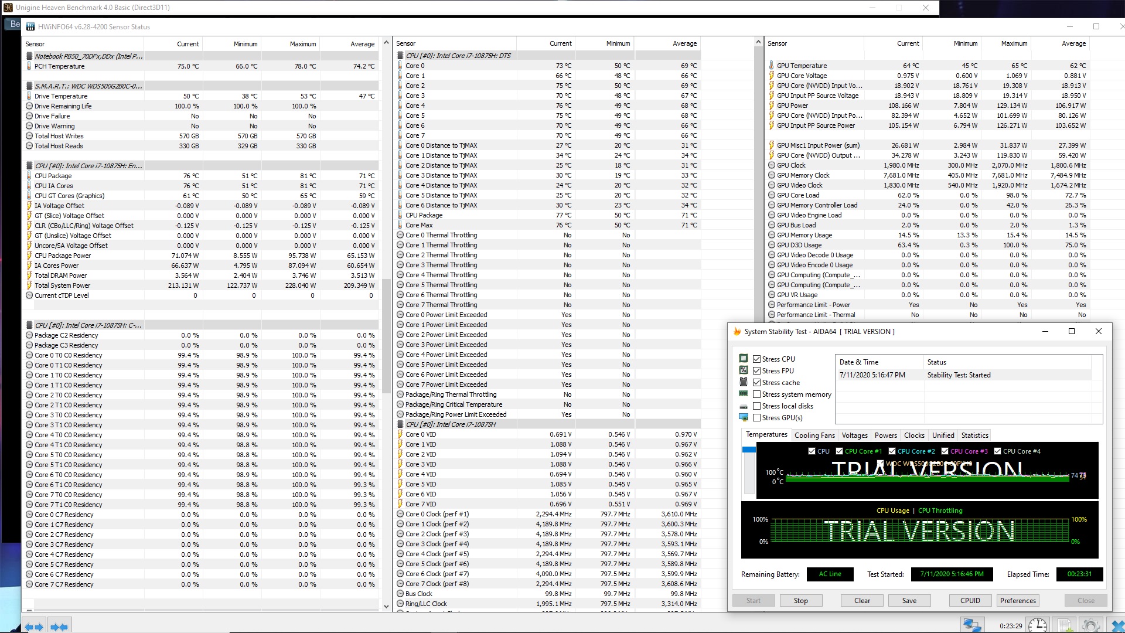Open the Powers tab

tap(885, 435)
